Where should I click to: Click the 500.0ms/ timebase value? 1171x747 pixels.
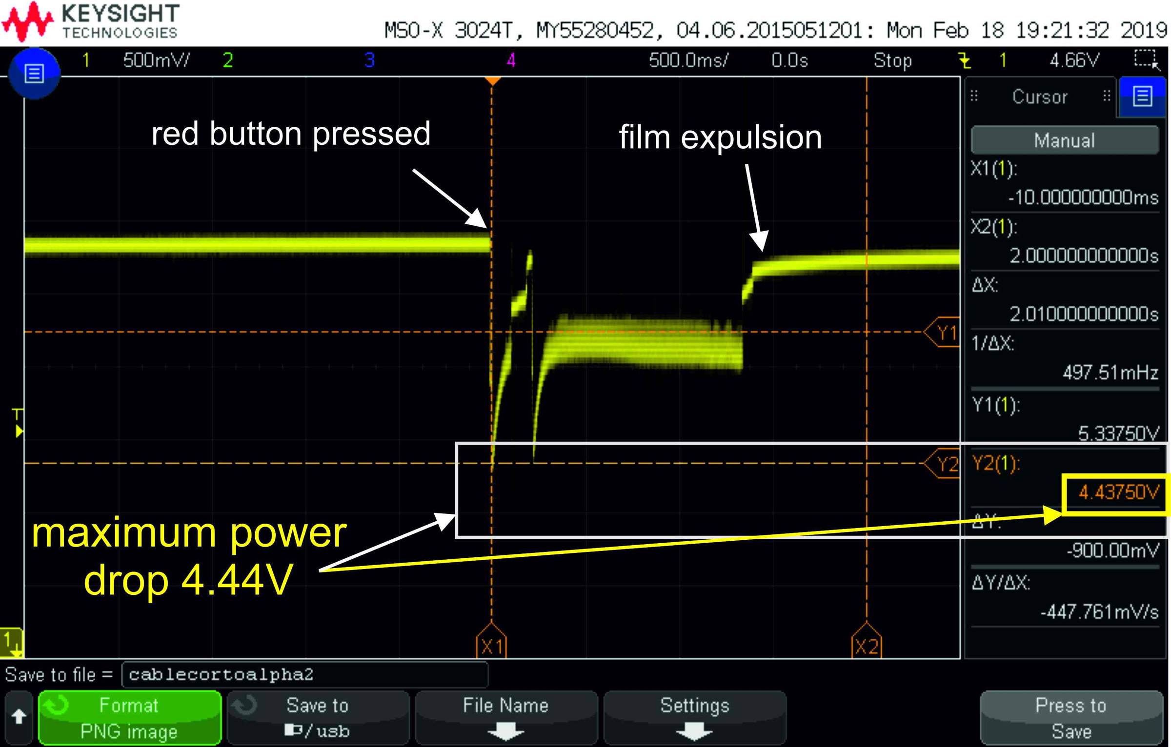point(688,60)
